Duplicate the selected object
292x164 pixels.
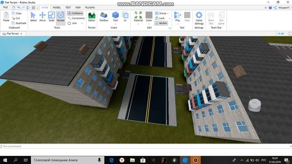pyautogui.click(x=19, y=23)
